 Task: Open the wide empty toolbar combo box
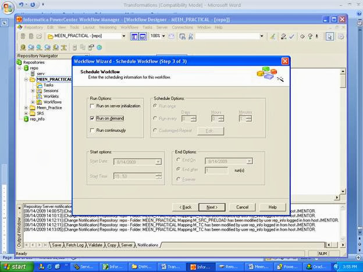(262, 36)
